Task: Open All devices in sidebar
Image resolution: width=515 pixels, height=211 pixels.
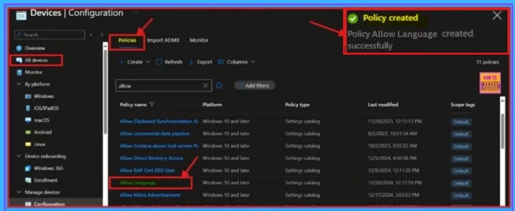Action: coord(36,60)
